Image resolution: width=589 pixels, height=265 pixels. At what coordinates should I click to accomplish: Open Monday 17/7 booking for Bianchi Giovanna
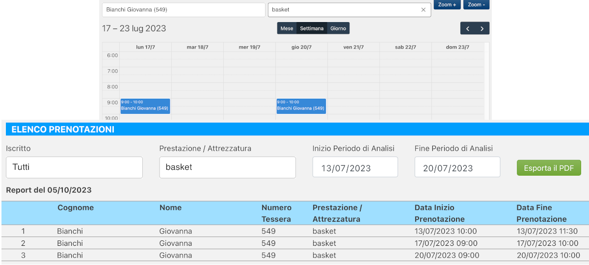145,106
